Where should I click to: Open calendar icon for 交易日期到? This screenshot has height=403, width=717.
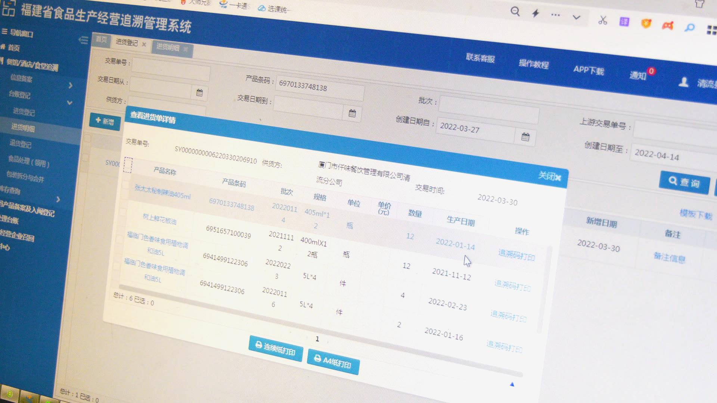pyautogui.click(x=352, y=113)
